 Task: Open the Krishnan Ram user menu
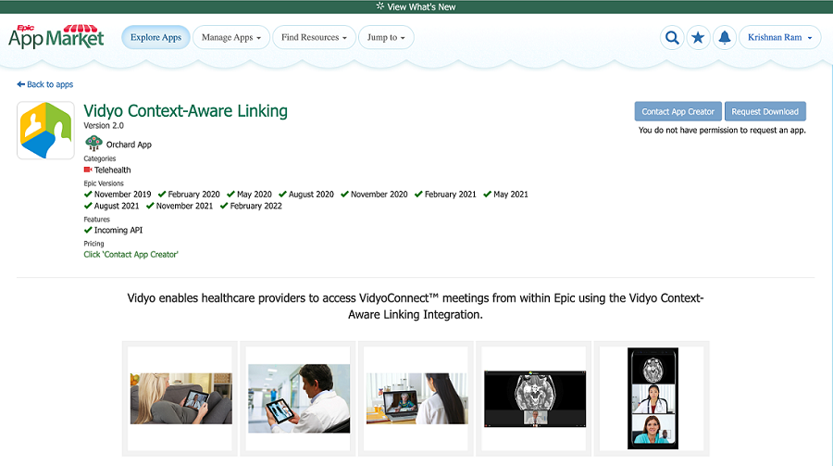tap(780, 37)
